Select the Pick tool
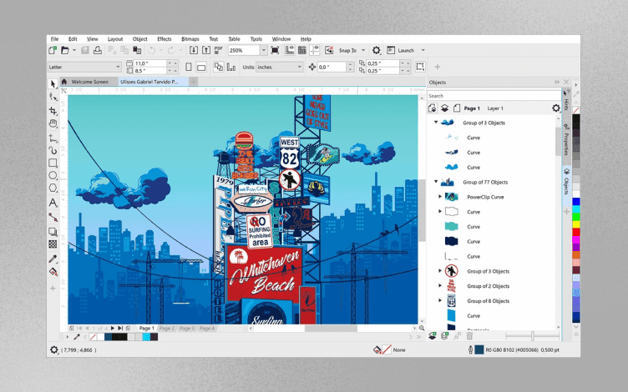Screen dimensions: 628x392 [x=53, y=83]
